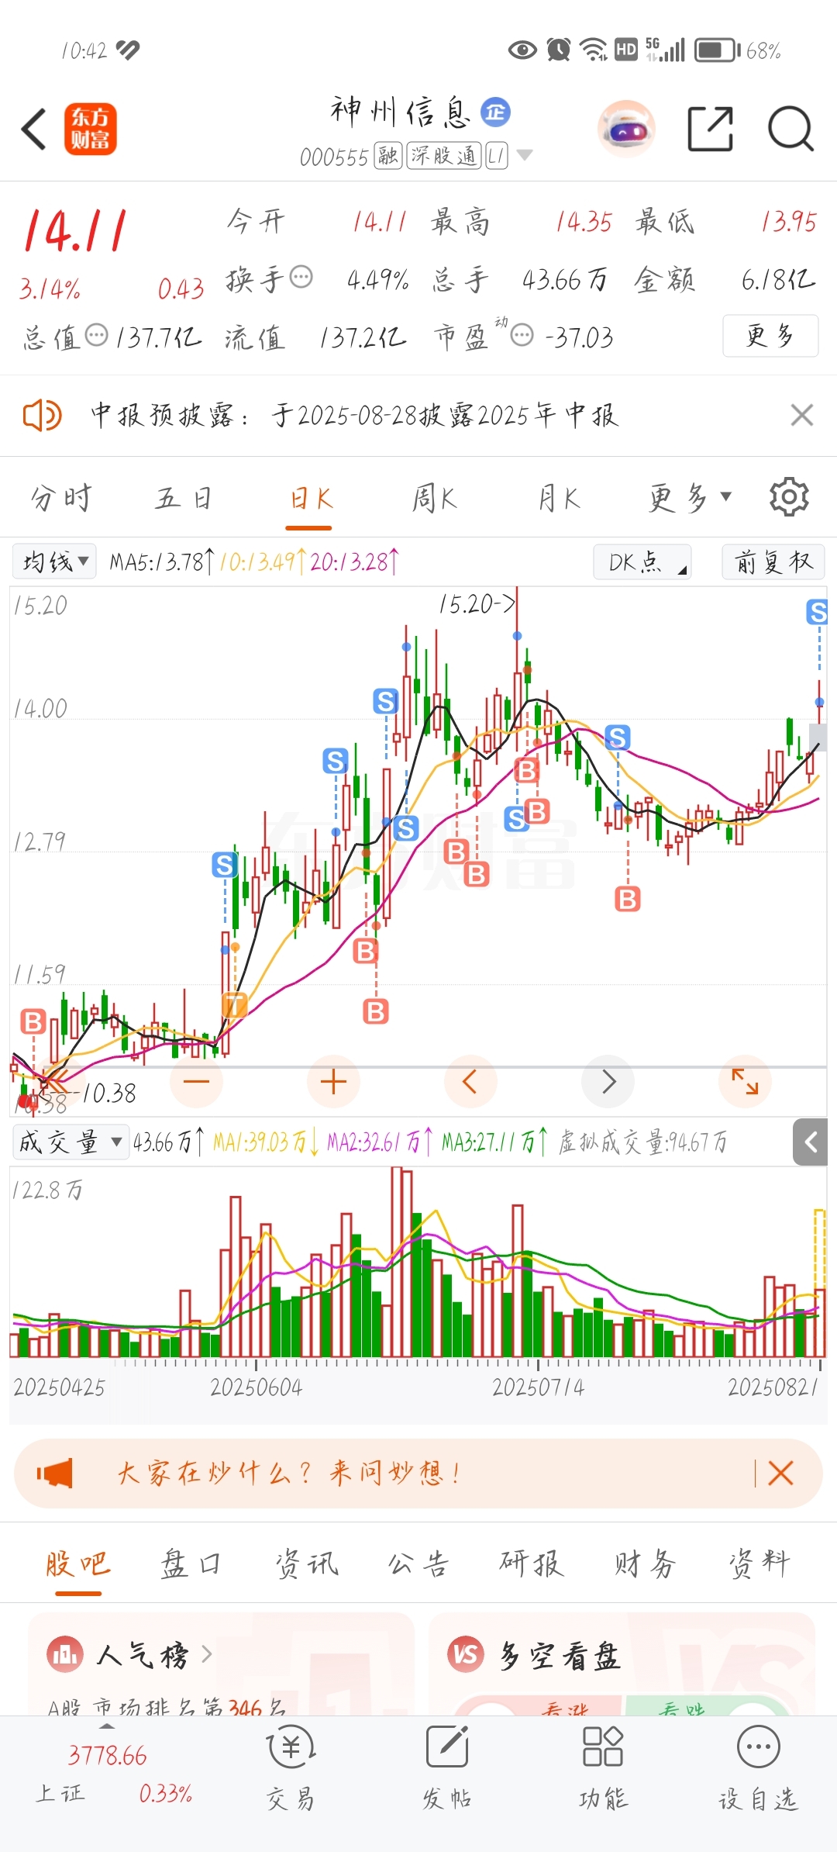
Task: Open the 均线 indicator dropdown
Action: point(54,561)
